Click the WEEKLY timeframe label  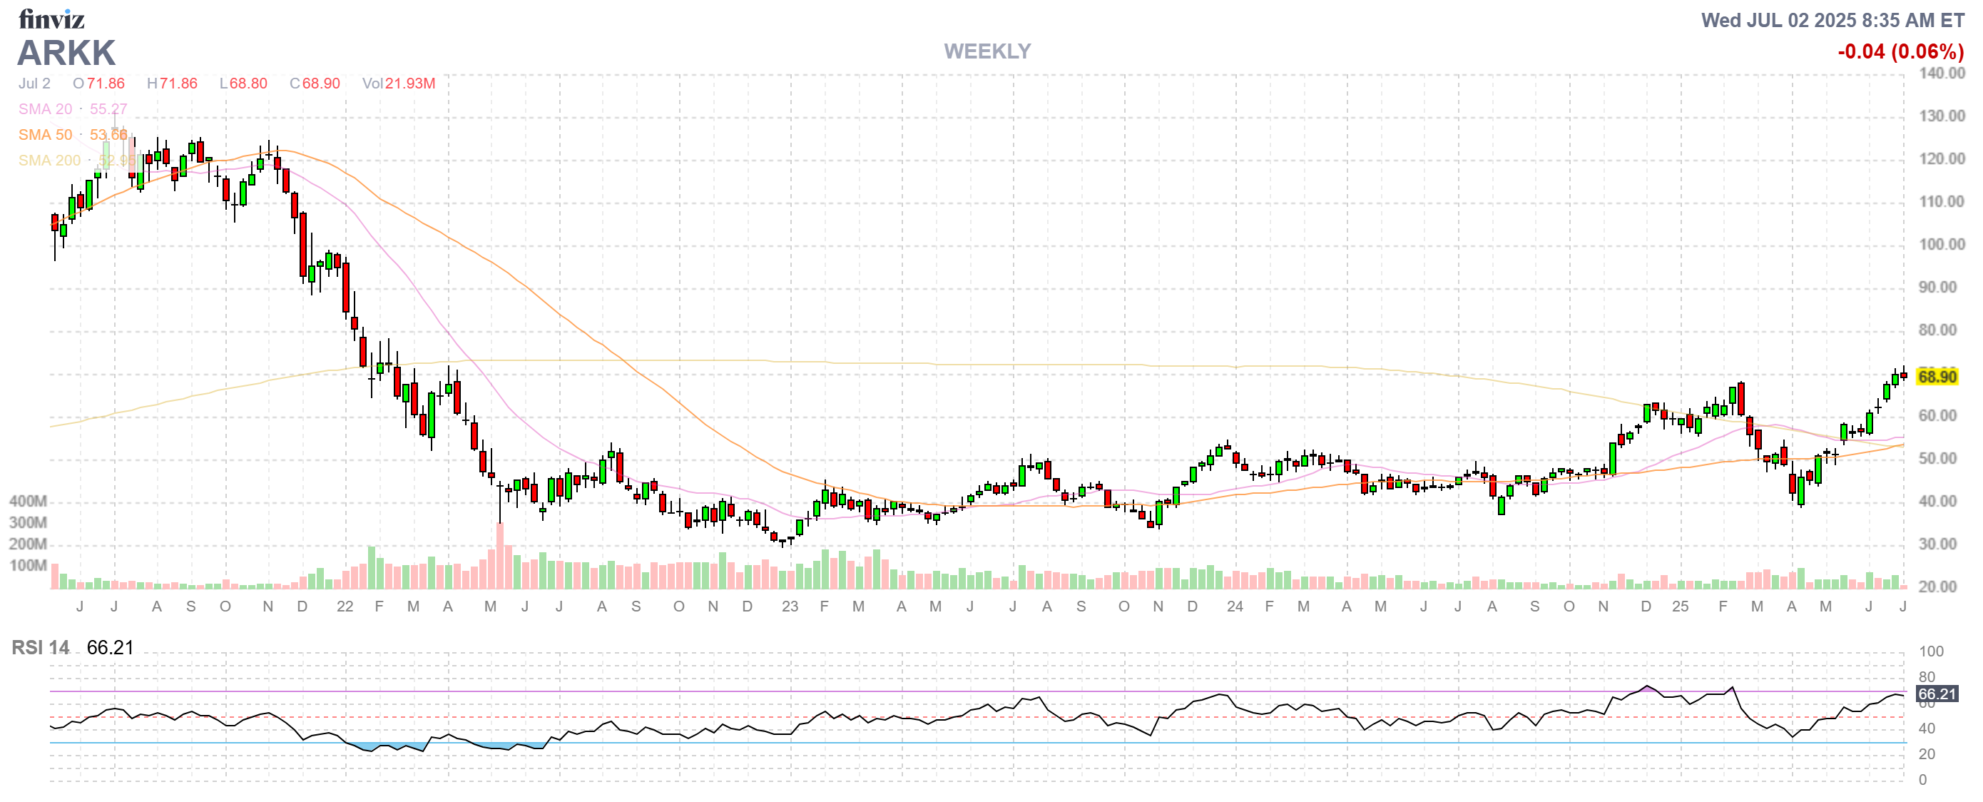[x=987, y=51]
